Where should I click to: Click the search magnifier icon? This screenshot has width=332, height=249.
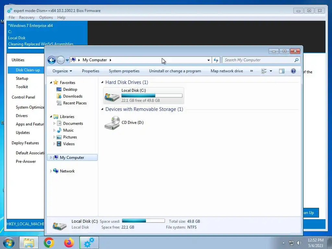[x=296, y=60]
